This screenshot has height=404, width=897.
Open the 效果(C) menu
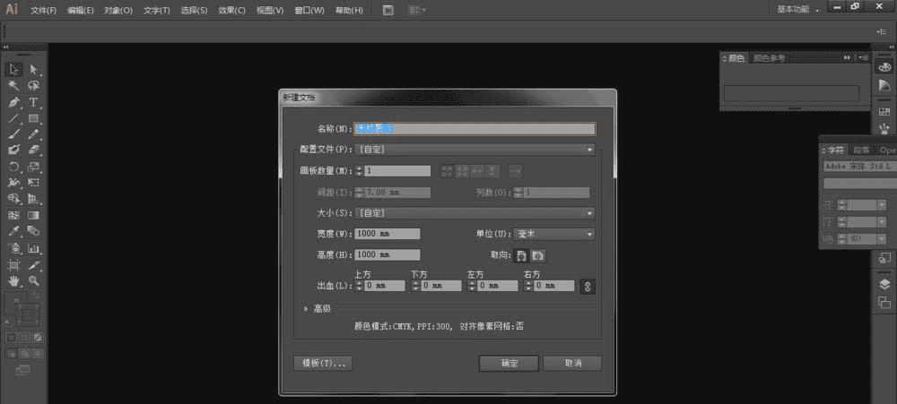point(231,10)
